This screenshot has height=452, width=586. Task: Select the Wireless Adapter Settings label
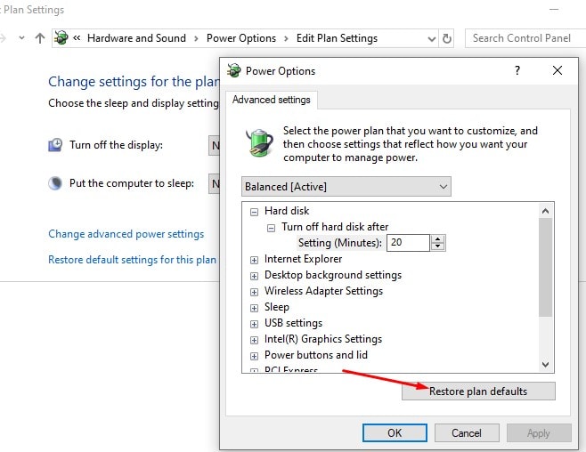[x=323, y=291]
